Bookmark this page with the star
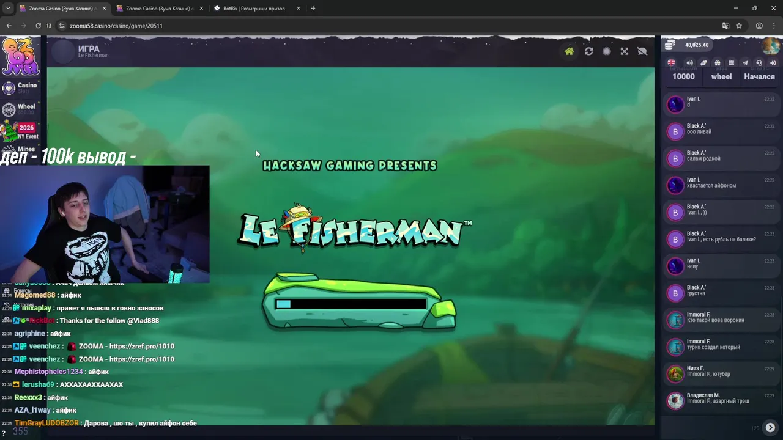 739,26
